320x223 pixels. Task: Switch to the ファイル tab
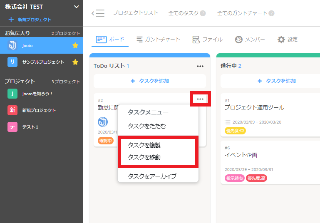click(x=197, y=40)
